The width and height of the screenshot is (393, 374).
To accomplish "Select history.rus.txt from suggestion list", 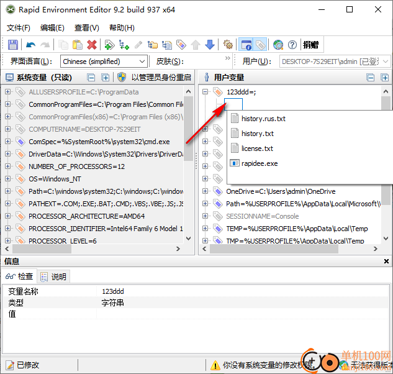I will pos(263,119).
